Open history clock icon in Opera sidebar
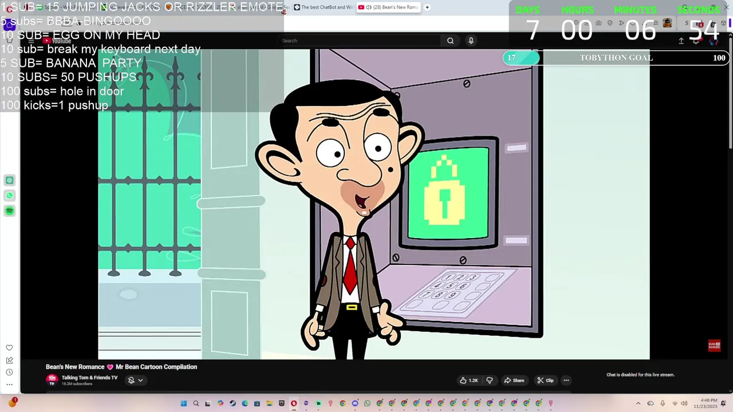This screenshot has height=412, width=733. [x=9, y=372]
